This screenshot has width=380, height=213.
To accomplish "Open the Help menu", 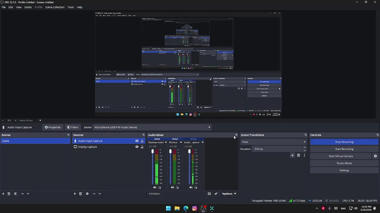I will tap(80, 7).
